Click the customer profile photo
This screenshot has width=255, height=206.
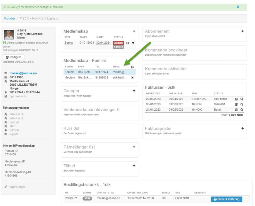pyautogui.click(x=9, y=34)
